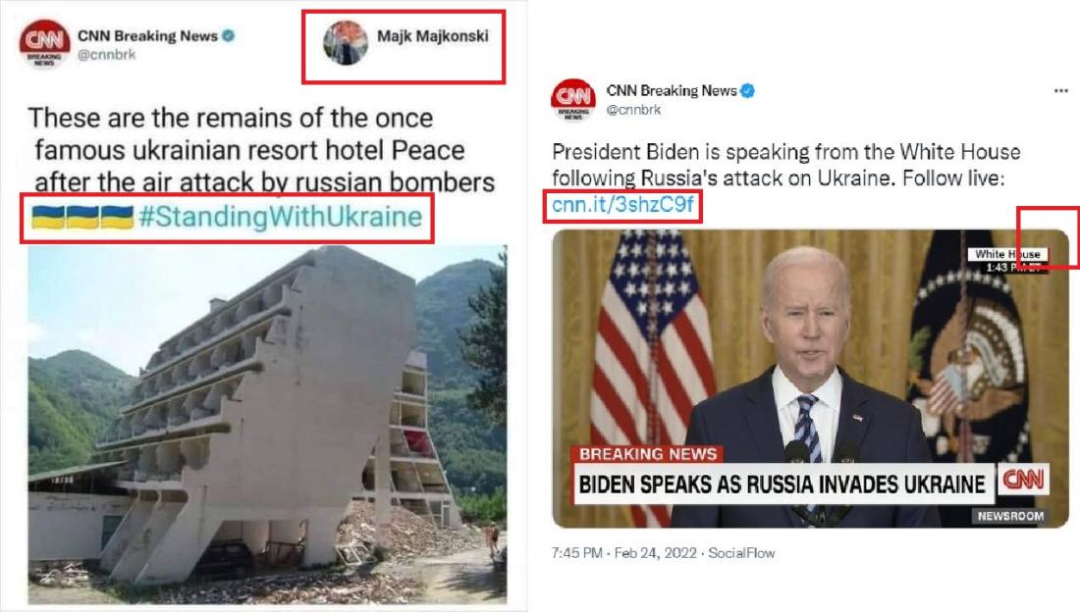Play the Biden speech video thumbnail

[811, 379]
